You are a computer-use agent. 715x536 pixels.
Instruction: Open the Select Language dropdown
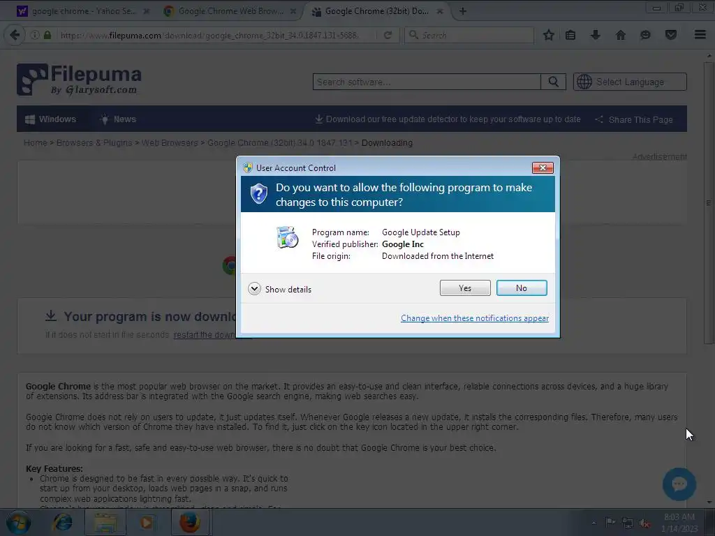click(x=630, y=82)
